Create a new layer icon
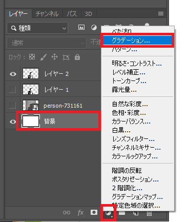This screenshot has width=189, height=222. (x=136, y=213)
